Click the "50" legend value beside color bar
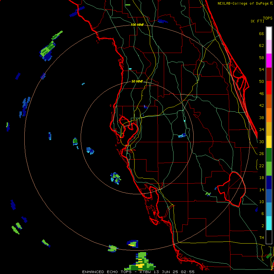The height and width of the screenshot is (274, 274). [x=262, y=82]
